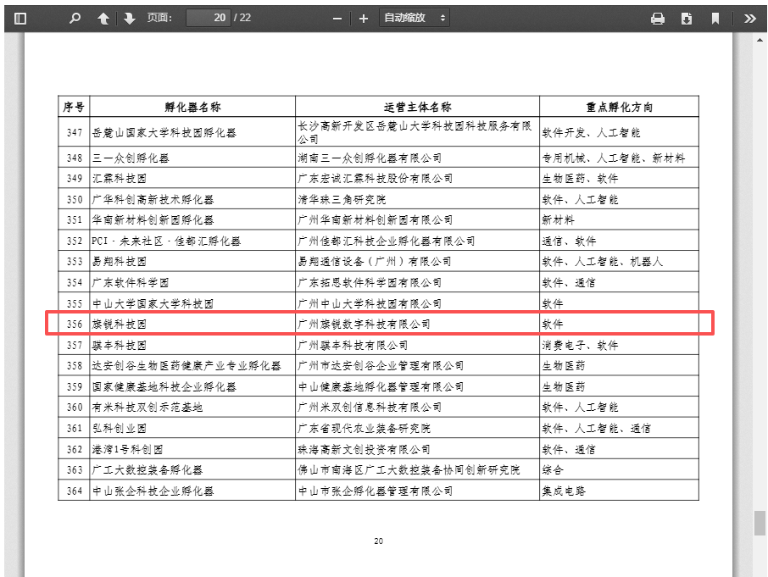Select 弘科创业园 cell
This screenshot has width=768, height=577.
[x=192, y=428]
